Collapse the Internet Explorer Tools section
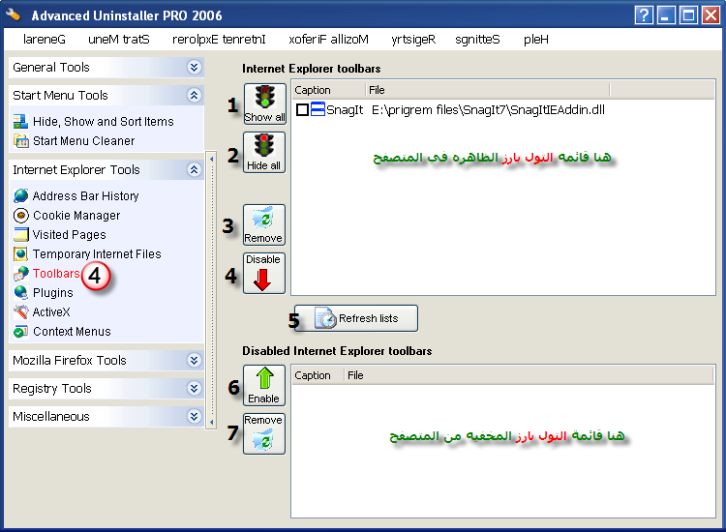 click(x=194, y=170)
